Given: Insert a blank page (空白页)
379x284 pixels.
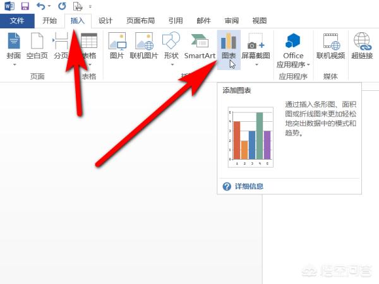Looking at the screenshot, I should [37, 46].
